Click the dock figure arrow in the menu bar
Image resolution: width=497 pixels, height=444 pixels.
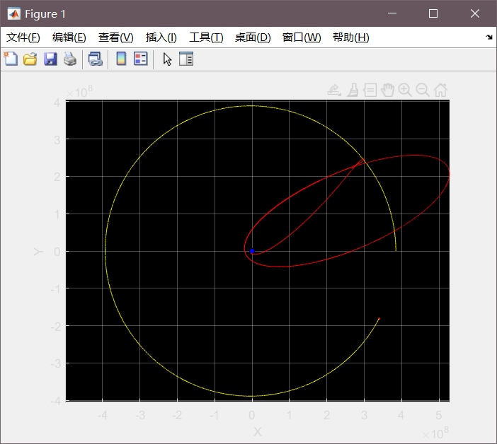coord(489,37)
